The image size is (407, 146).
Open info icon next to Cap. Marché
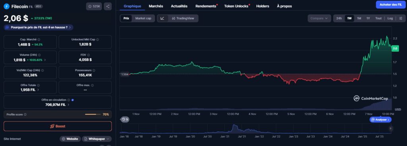tap(39, 39)
